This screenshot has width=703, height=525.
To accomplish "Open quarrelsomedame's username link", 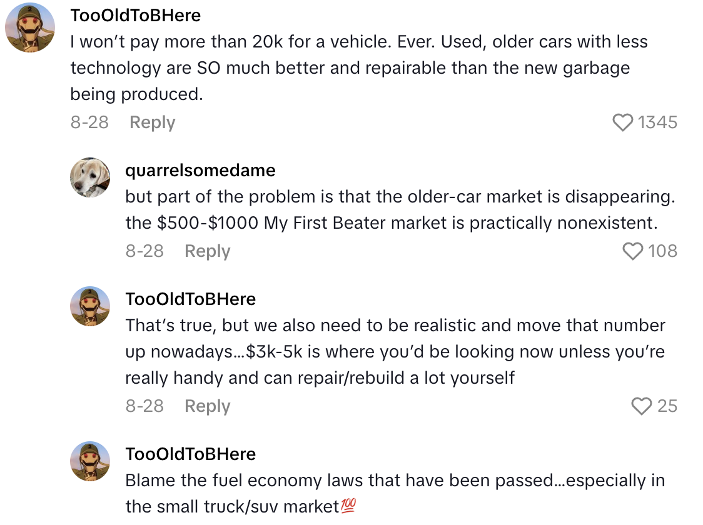I will 200,170.
